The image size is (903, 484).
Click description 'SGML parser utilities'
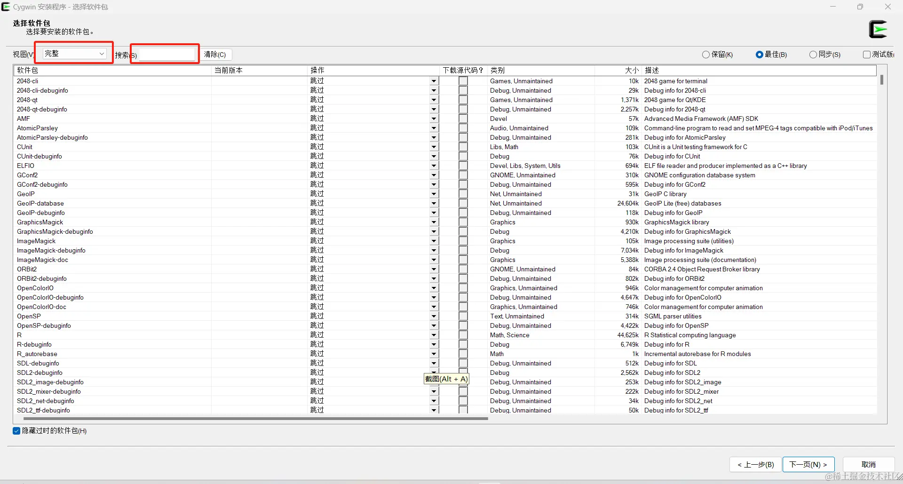click(x=673, y=317)
